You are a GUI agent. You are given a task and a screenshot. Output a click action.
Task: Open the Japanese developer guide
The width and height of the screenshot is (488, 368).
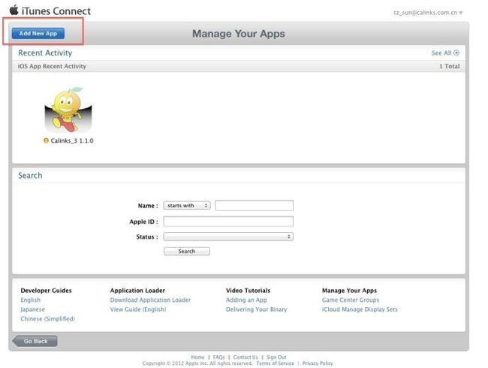click(33, 309)
